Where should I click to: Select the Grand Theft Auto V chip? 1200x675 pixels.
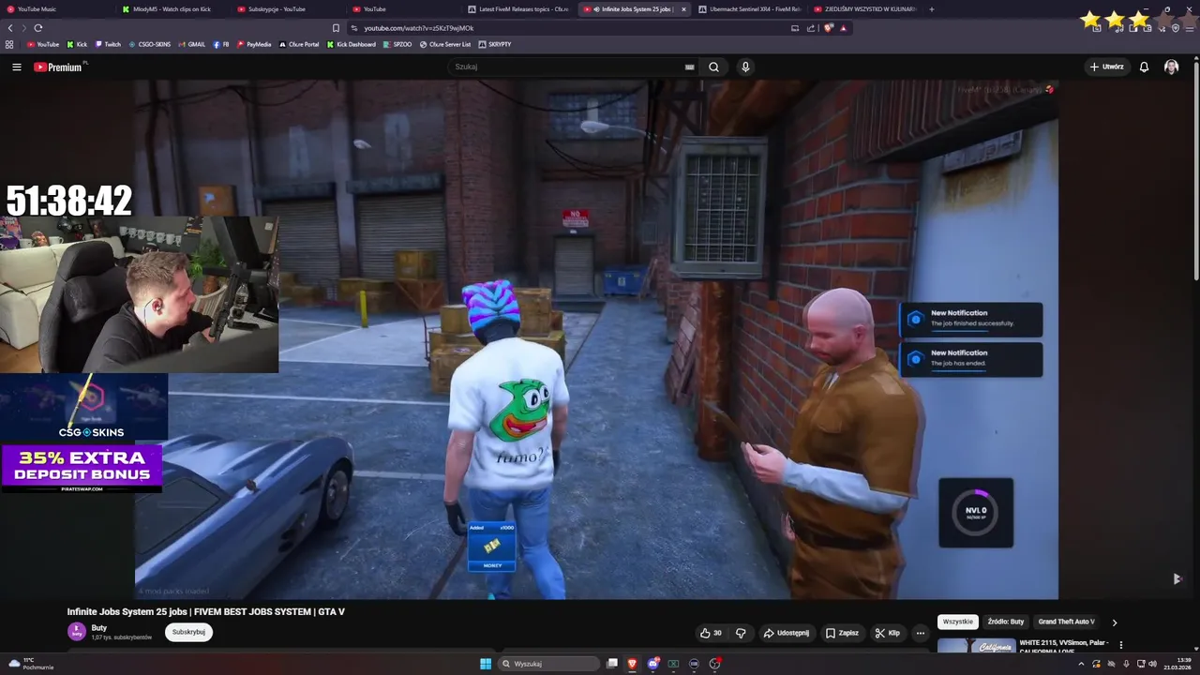pos(1066,622)
